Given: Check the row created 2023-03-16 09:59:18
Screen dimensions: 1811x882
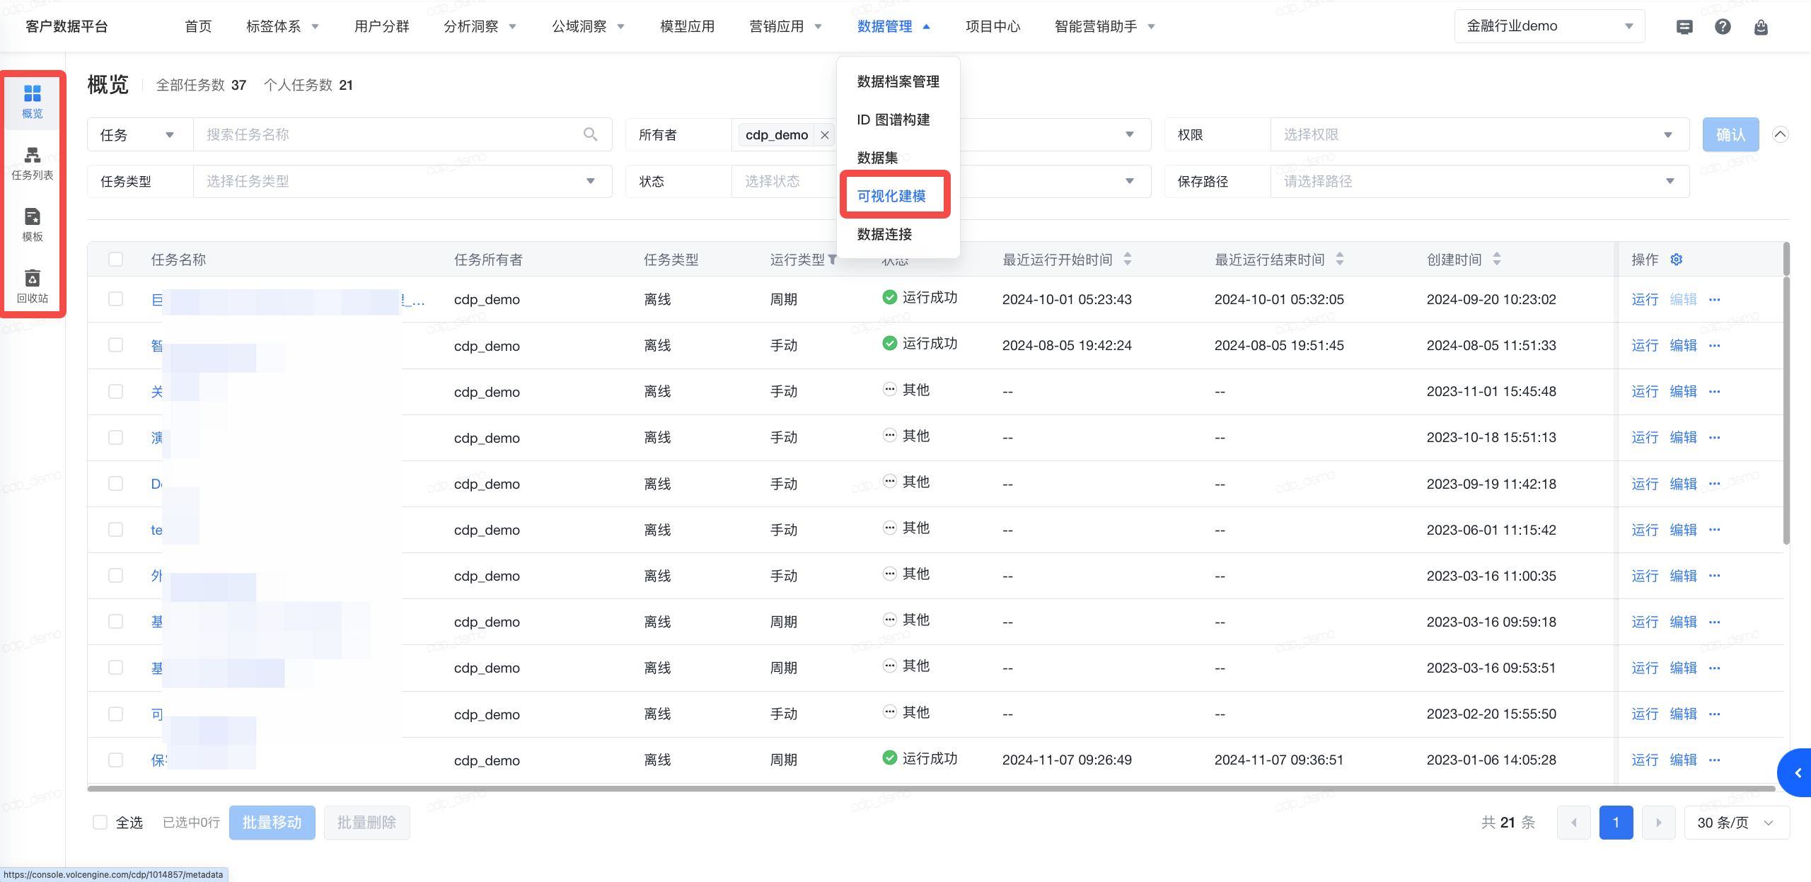Looking at the screenshot, I should point(116,622).
